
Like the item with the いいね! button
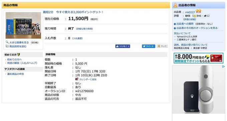[x=123, y=46]
